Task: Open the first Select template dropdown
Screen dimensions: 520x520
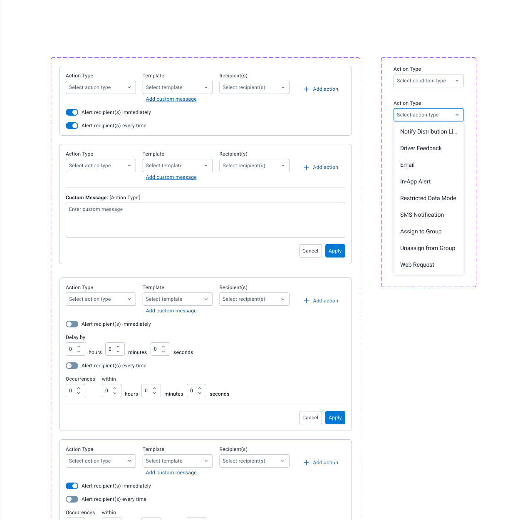Action: coord(178,87)
